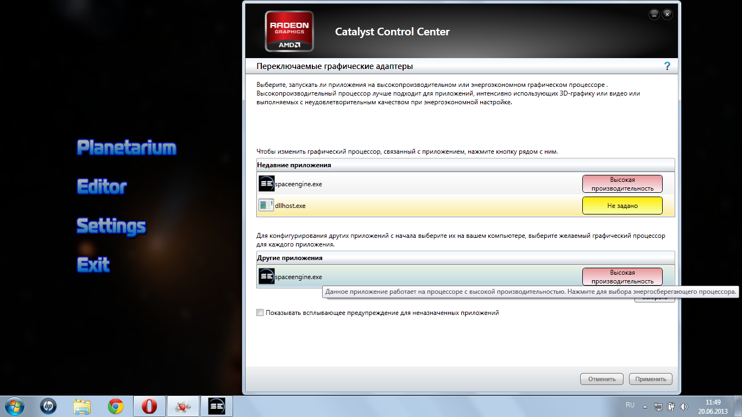Open Settings in SpaceEngine menu

(x=111, y=226)
